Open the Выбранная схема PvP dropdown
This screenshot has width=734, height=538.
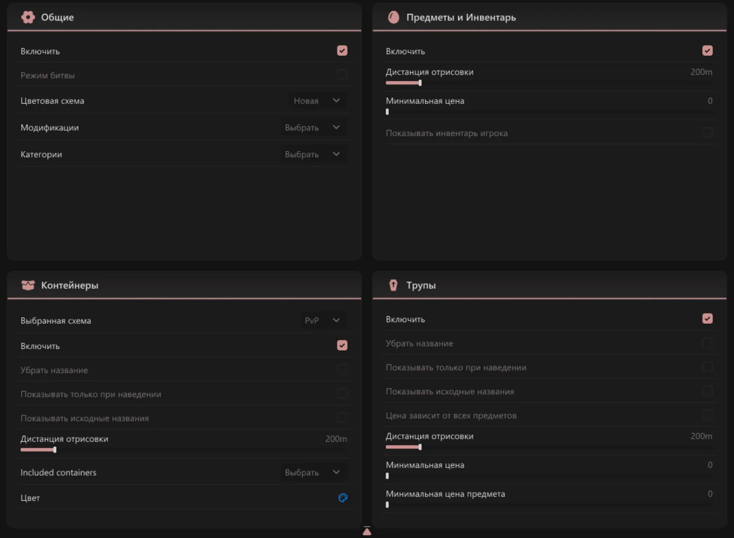coord(322,320)
